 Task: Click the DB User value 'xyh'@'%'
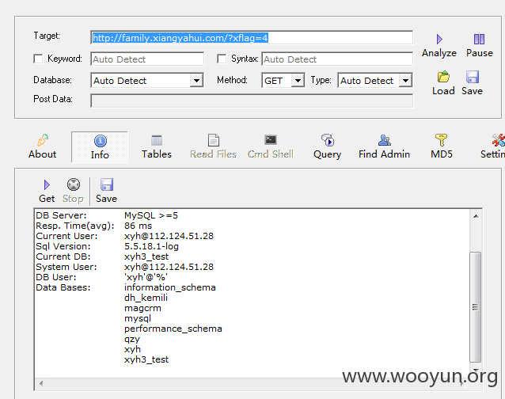[x=146, y=277]
